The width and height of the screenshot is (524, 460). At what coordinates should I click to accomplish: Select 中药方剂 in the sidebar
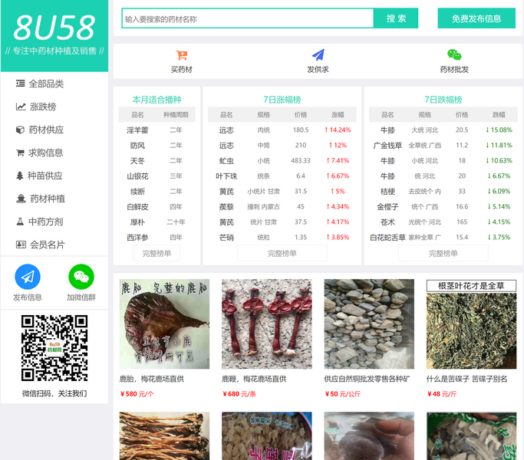[46, 222]
